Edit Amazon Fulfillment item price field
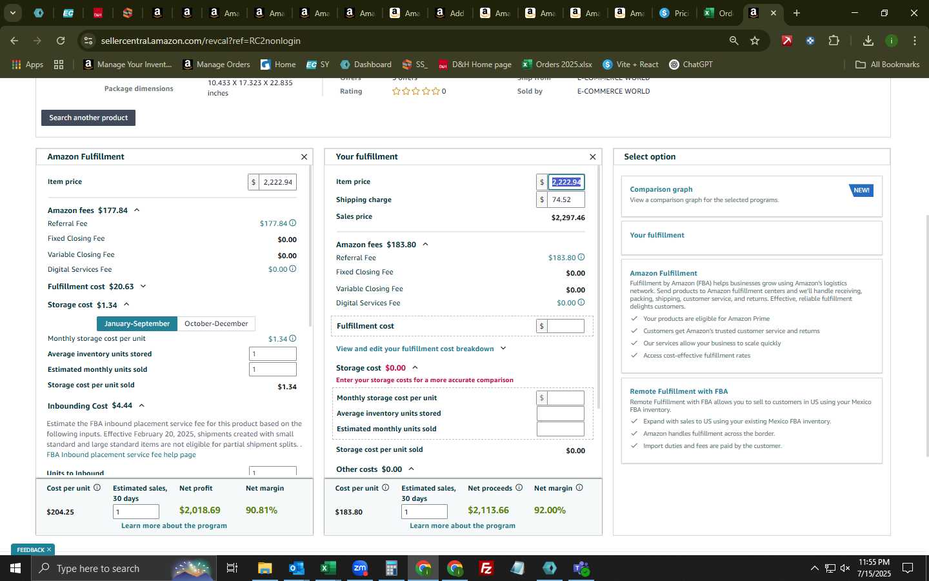 [x=277, y=182]
